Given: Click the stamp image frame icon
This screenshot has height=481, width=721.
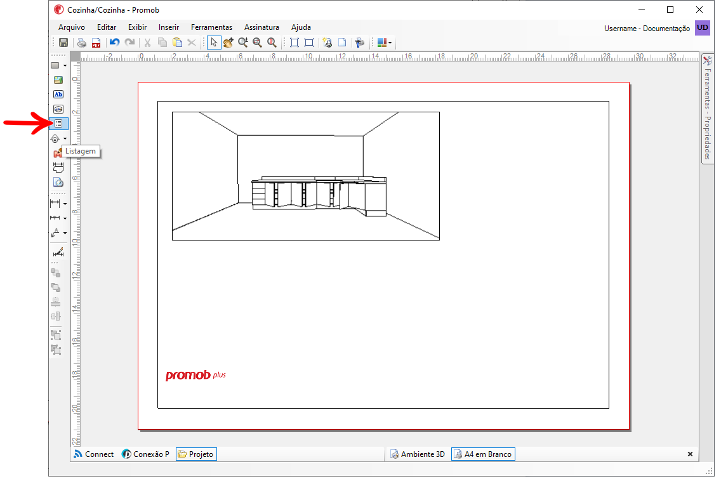Looking at the screenshot, I should click(x=58, y=109).
